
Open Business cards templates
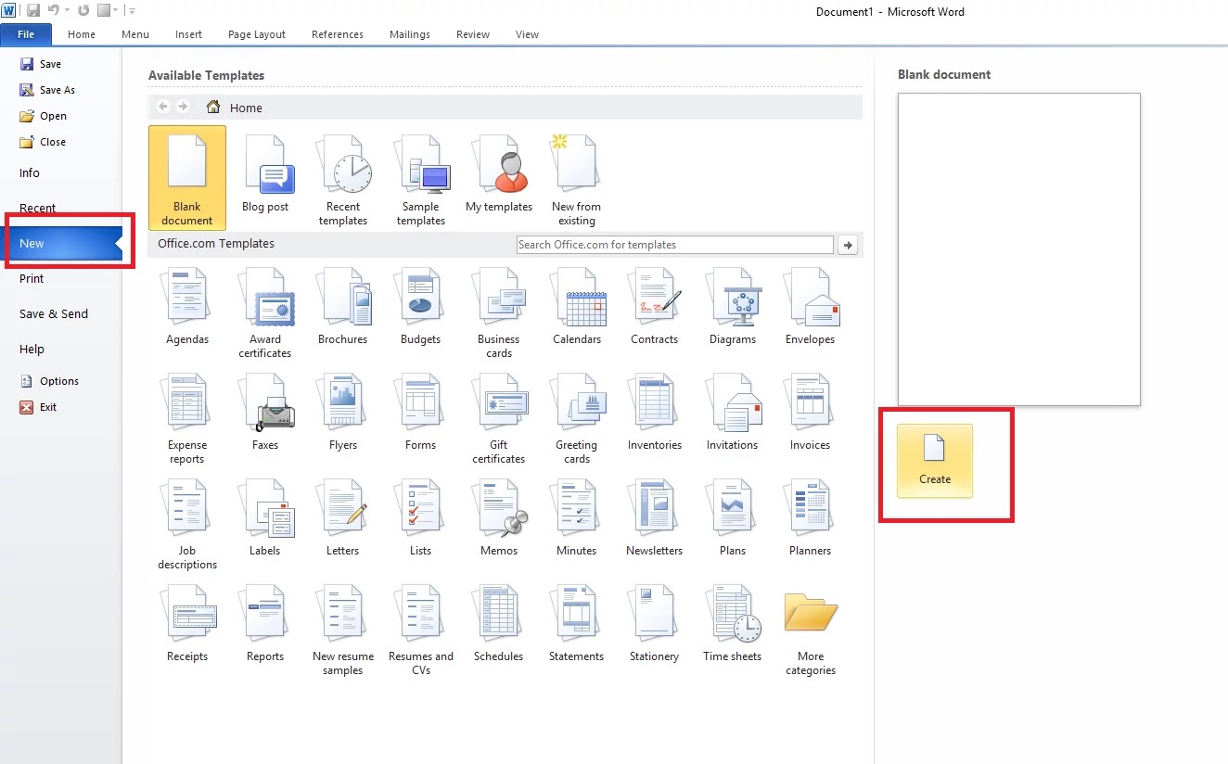click(x=499, y=312)
